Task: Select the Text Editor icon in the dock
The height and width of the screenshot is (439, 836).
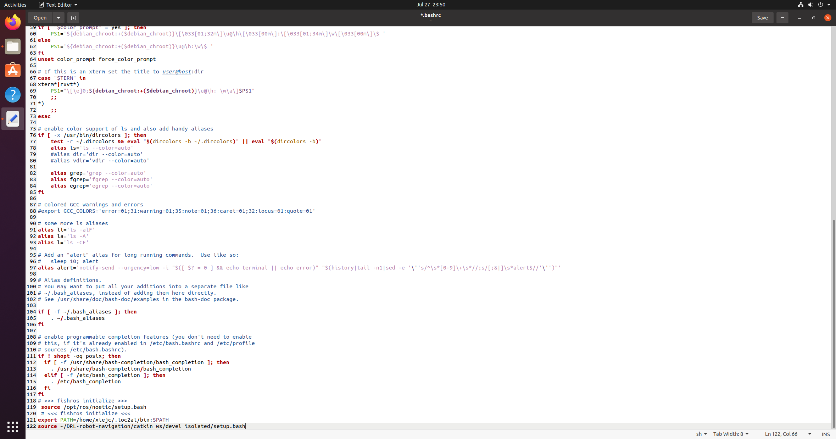Action: [12, 119]
